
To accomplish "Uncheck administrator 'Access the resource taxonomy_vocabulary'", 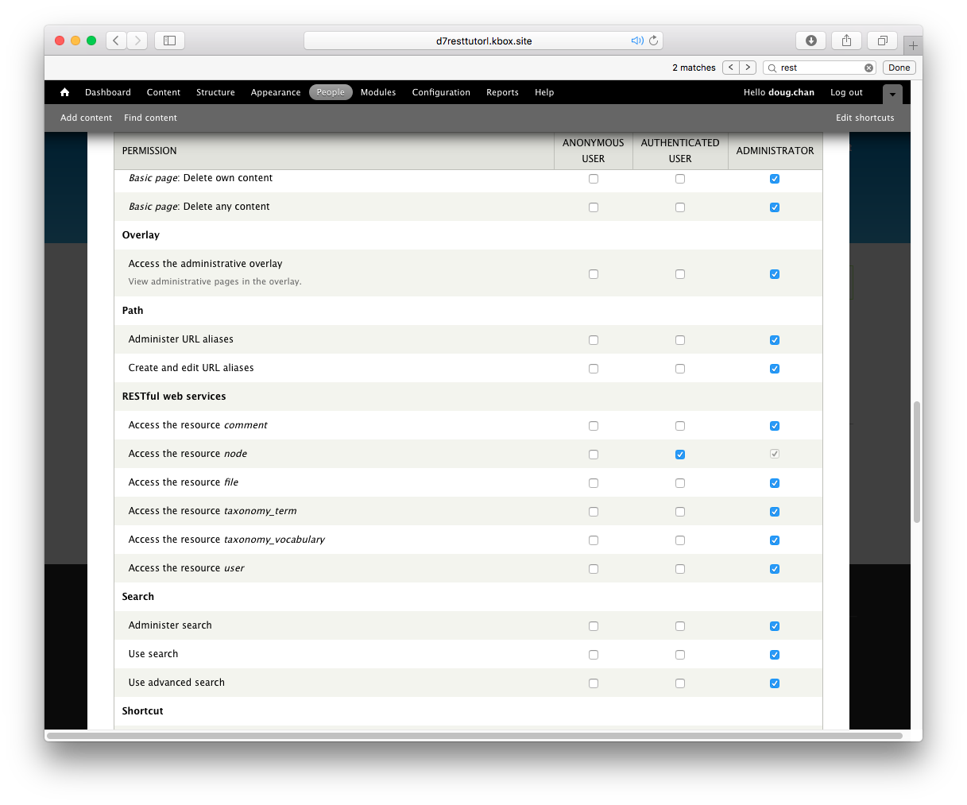I will tap(775, 540).
